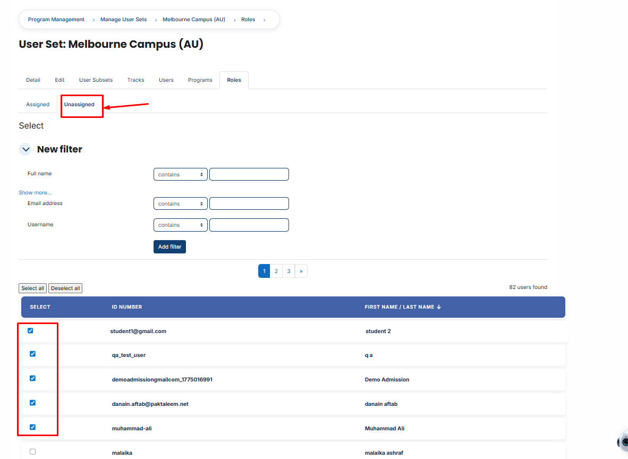Click the name Muhammad Ali in the table
This screenshot has height=459, width=628.
coord(385,429)
